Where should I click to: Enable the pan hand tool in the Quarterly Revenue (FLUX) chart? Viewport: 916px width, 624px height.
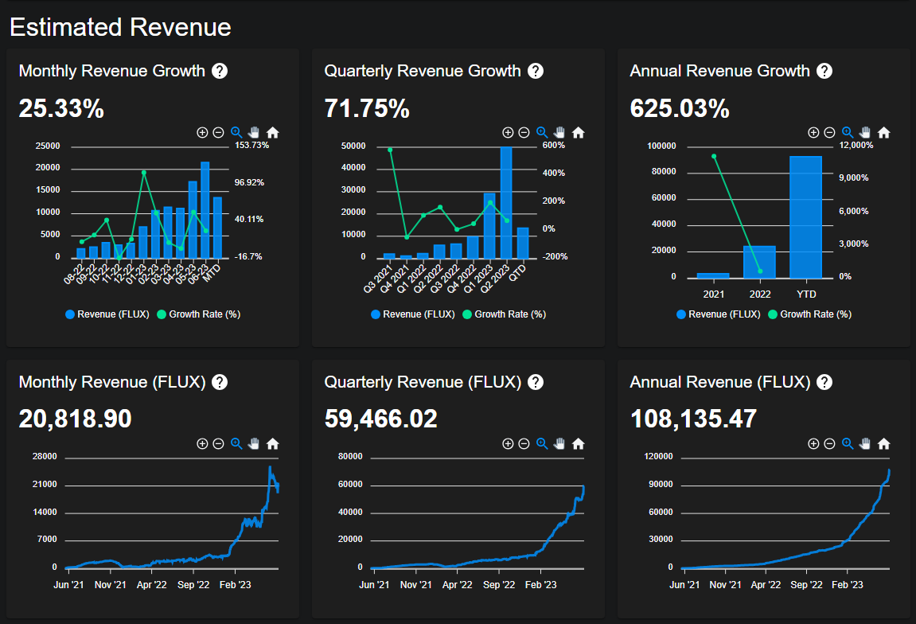click(x=559, y=444)
